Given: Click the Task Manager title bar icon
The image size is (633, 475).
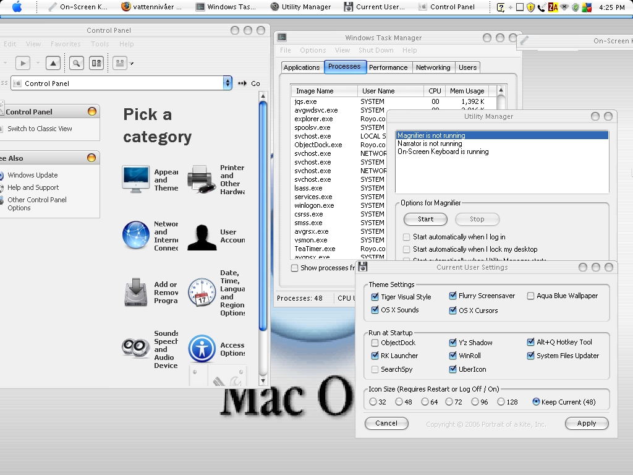Looking at the screenshot, I should tap(282, 37).
